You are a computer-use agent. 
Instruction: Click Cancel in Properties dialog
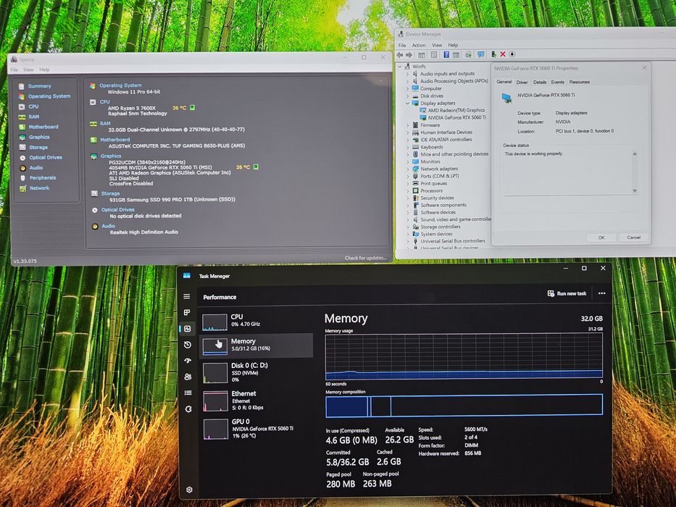[634, 238]
